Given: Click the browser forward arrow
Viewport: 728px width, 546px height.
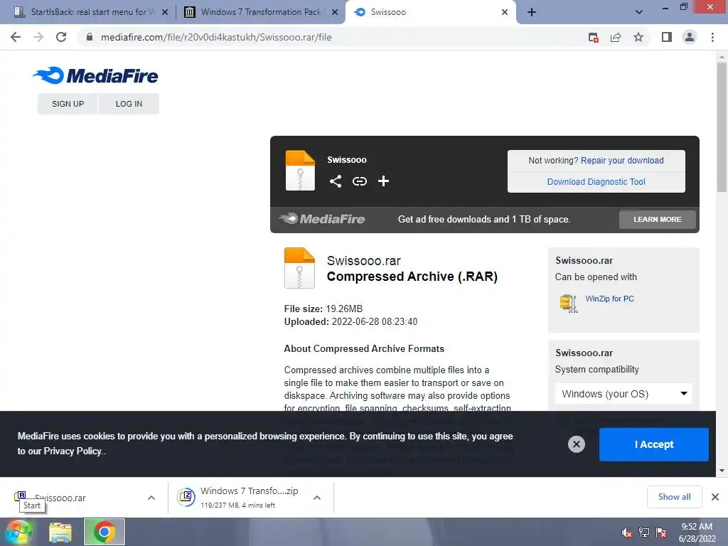Looking at the screenshot, I should pos(38,37).
